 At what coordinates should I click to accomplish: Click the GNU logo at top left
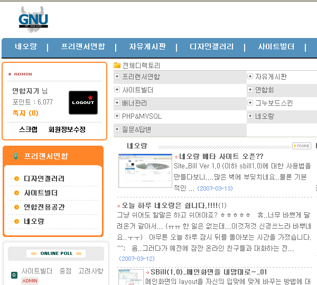pos(33,20)
